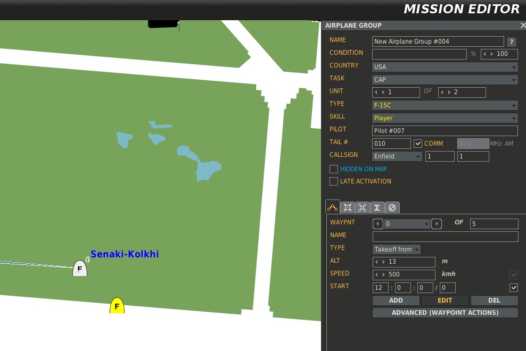Screen dimensions: 526x351
Task: Go to previous waypoint arrow button
Action: [377, 223]
